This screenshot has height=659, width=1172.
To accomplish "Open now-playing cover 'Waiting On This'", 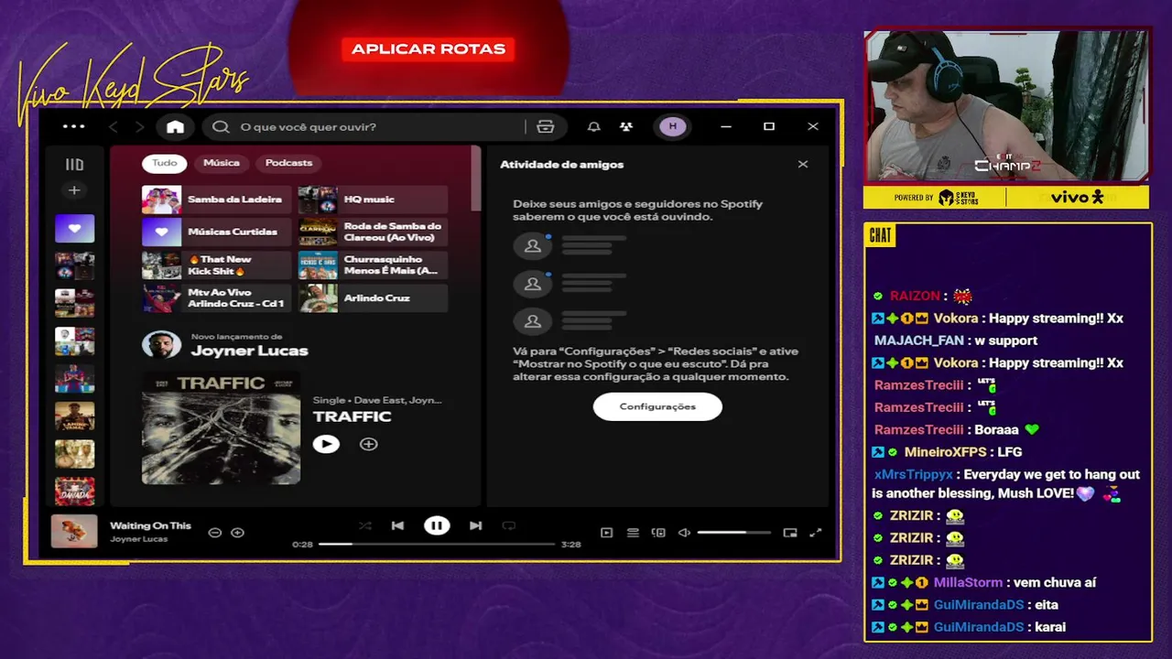I will tap(74, 531).
